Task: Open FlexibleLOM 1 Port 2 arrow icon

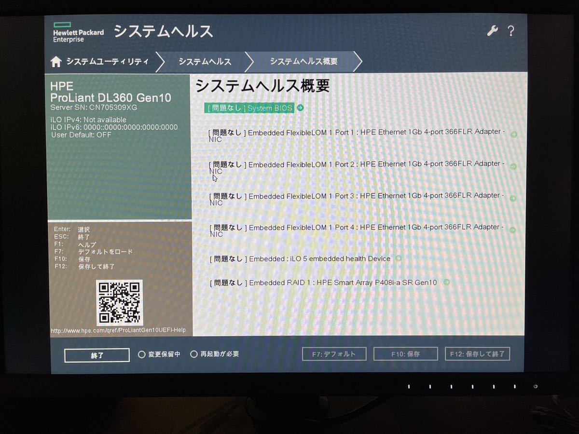Action: (x=513, y=166)
